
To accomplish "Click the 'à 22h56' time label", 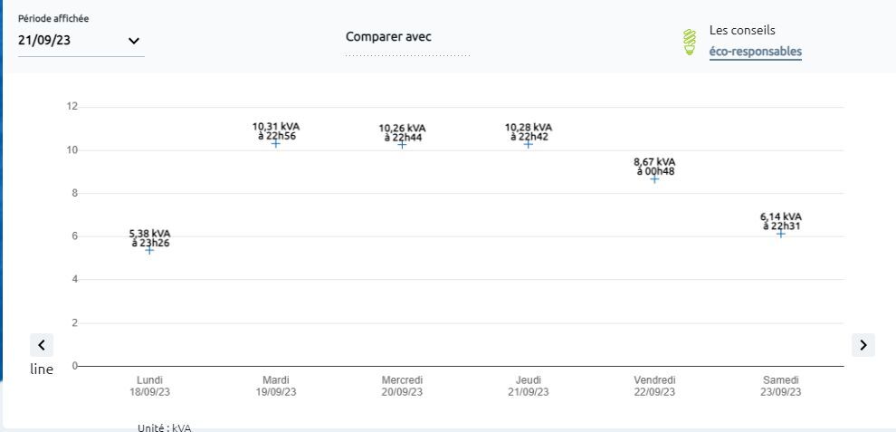I will coord(277,136).
